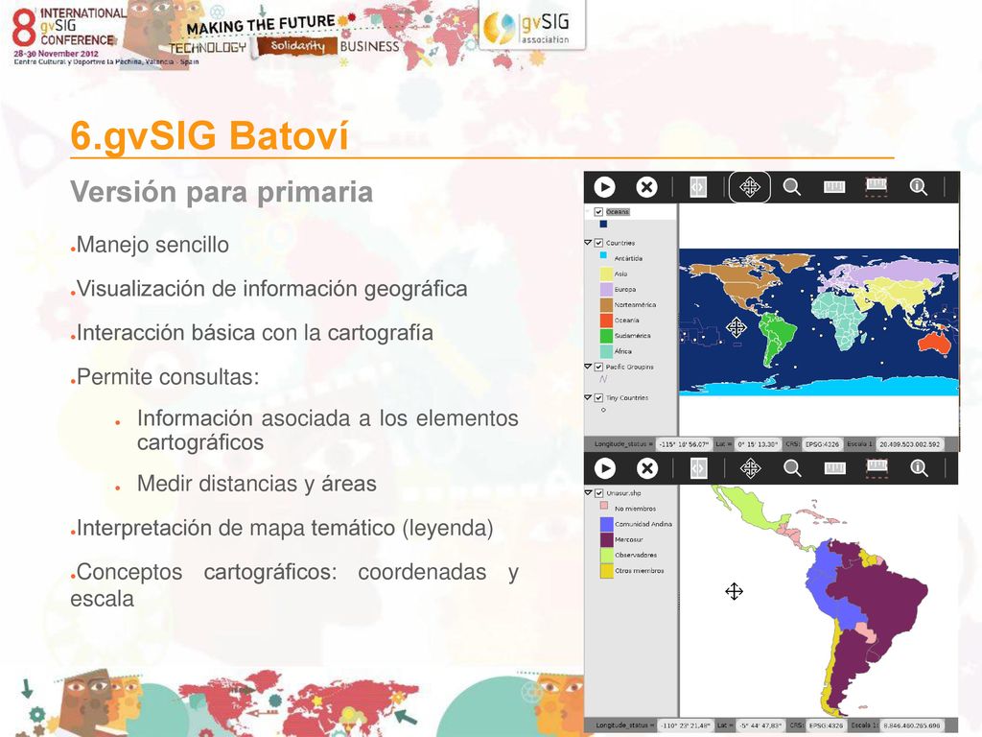Uncheck the Pacific Groupings layer checkbox
The width and height of the screenshot is (982, 737).
pos(598,367)
